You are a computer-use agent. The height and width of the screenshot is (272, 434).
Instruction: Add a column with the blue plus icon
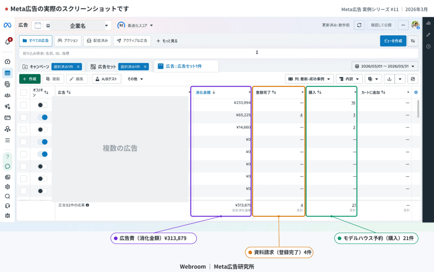[416, 92]
